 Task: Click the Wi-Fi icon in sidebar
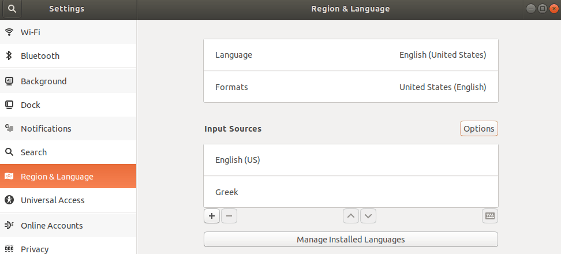(9, 32)
